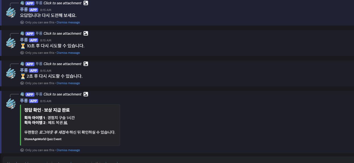This screenshot has height=163, width=354.
Task: Click the eye icon below the reward embed
Action: pyautogui.click(x=22, y=150)
